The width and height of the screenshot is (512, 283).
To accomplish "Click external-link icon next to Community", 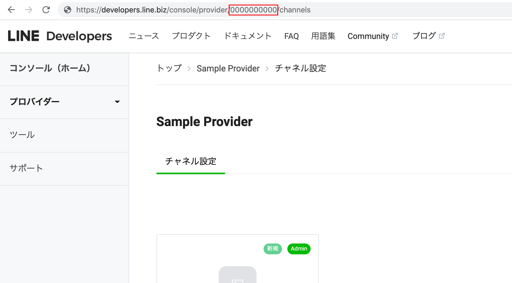I will [x=395, y=36].
